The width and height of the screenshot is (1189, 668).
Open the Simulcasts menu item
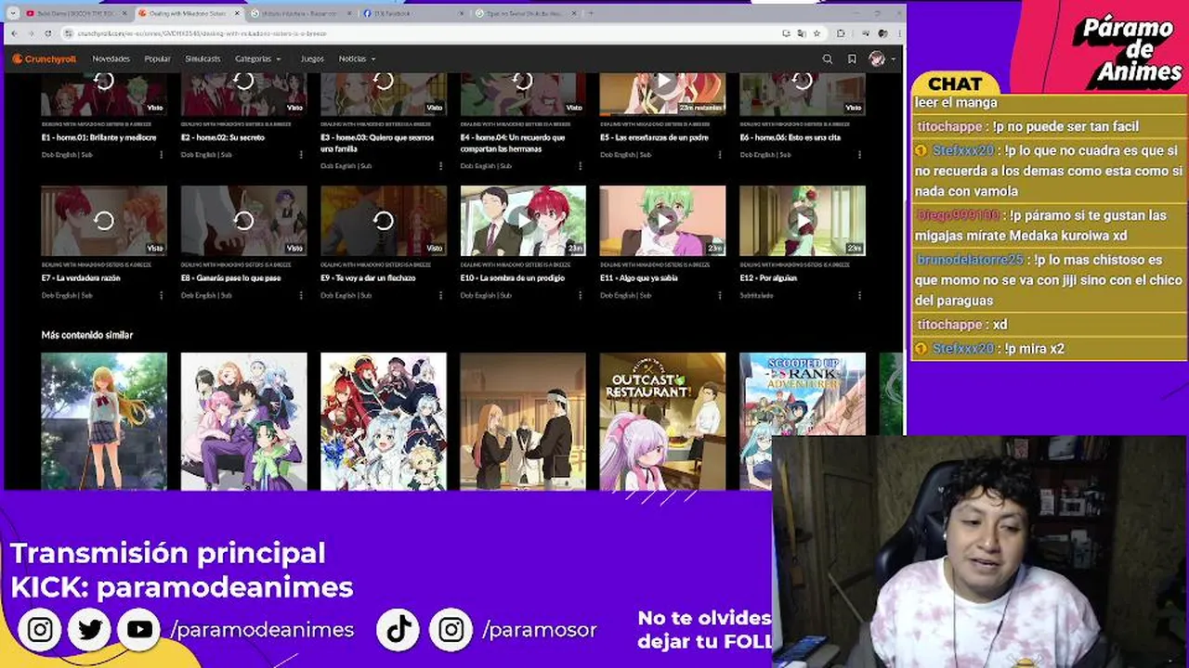click(x=203, y=58)
